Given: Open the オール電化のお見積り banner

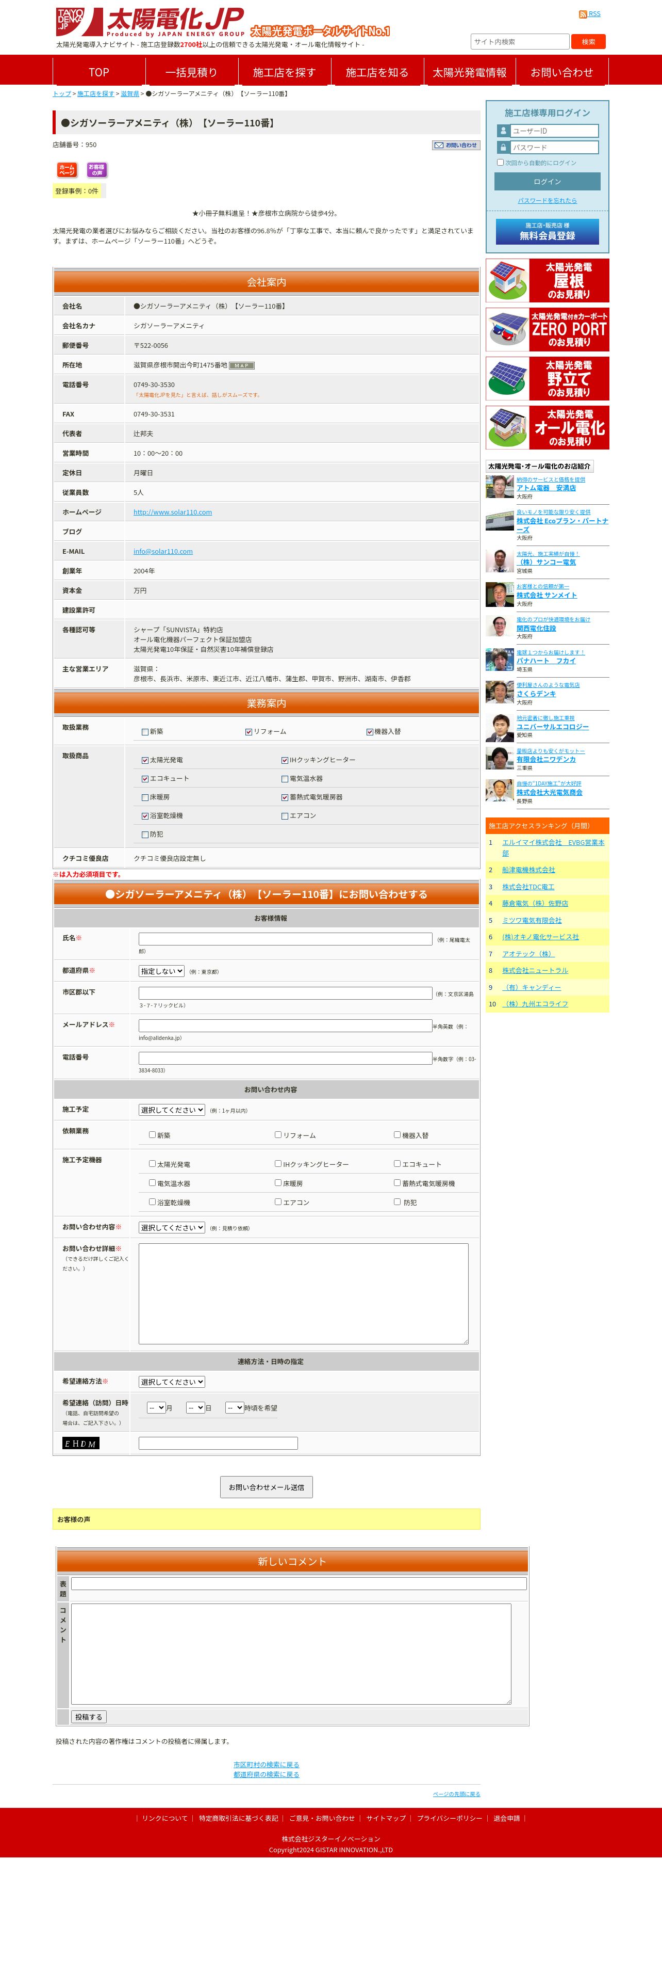Looking at the screenshot, I should [547, 427].
